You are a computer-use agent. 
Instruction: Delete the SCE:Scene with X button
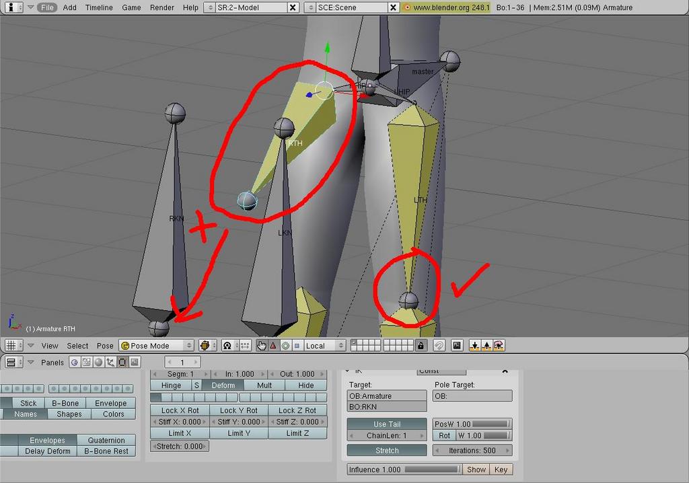393,7
